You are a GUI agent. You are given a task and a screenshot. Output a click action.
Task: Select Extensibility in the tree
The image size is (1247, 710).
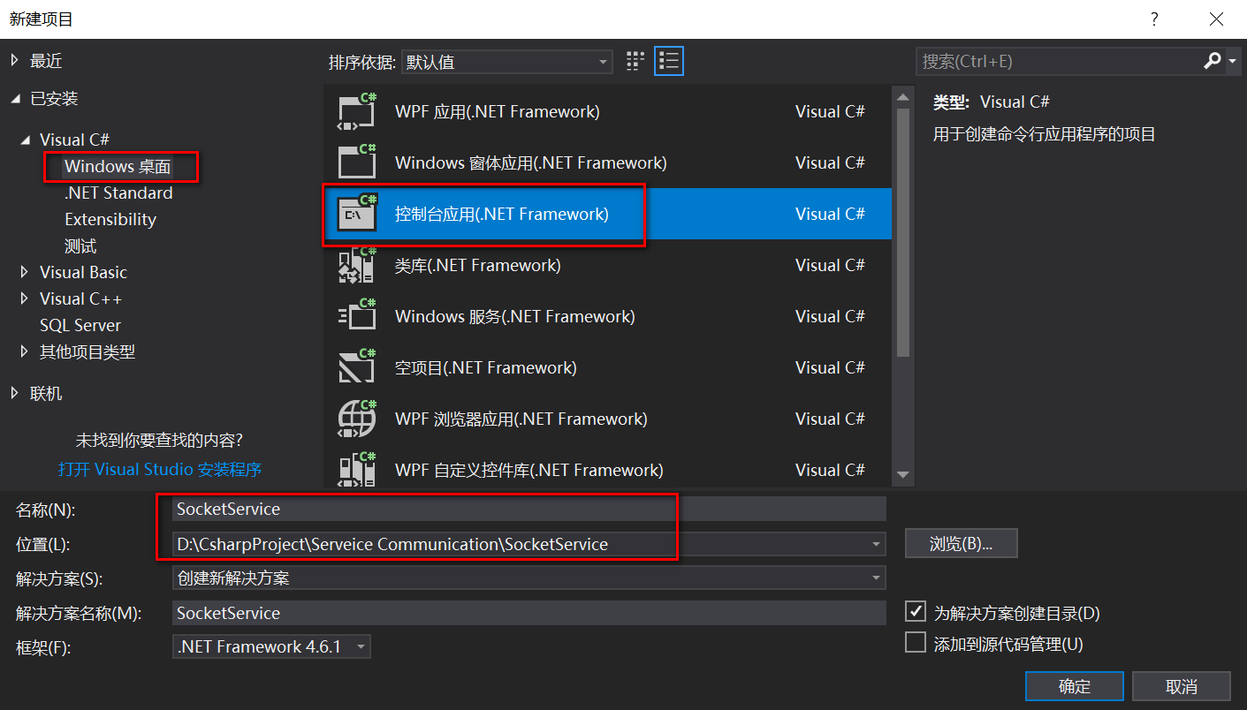(x=110, y=219)
